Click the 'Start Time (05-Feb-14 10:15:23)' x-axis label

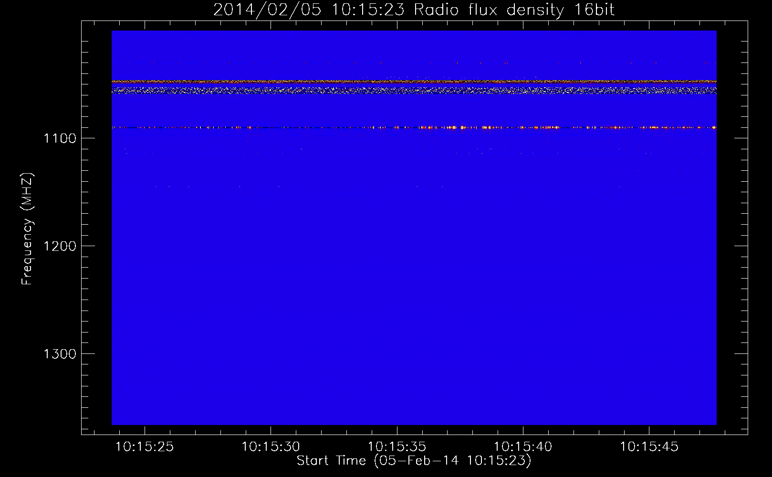click(x=414, y=461)
